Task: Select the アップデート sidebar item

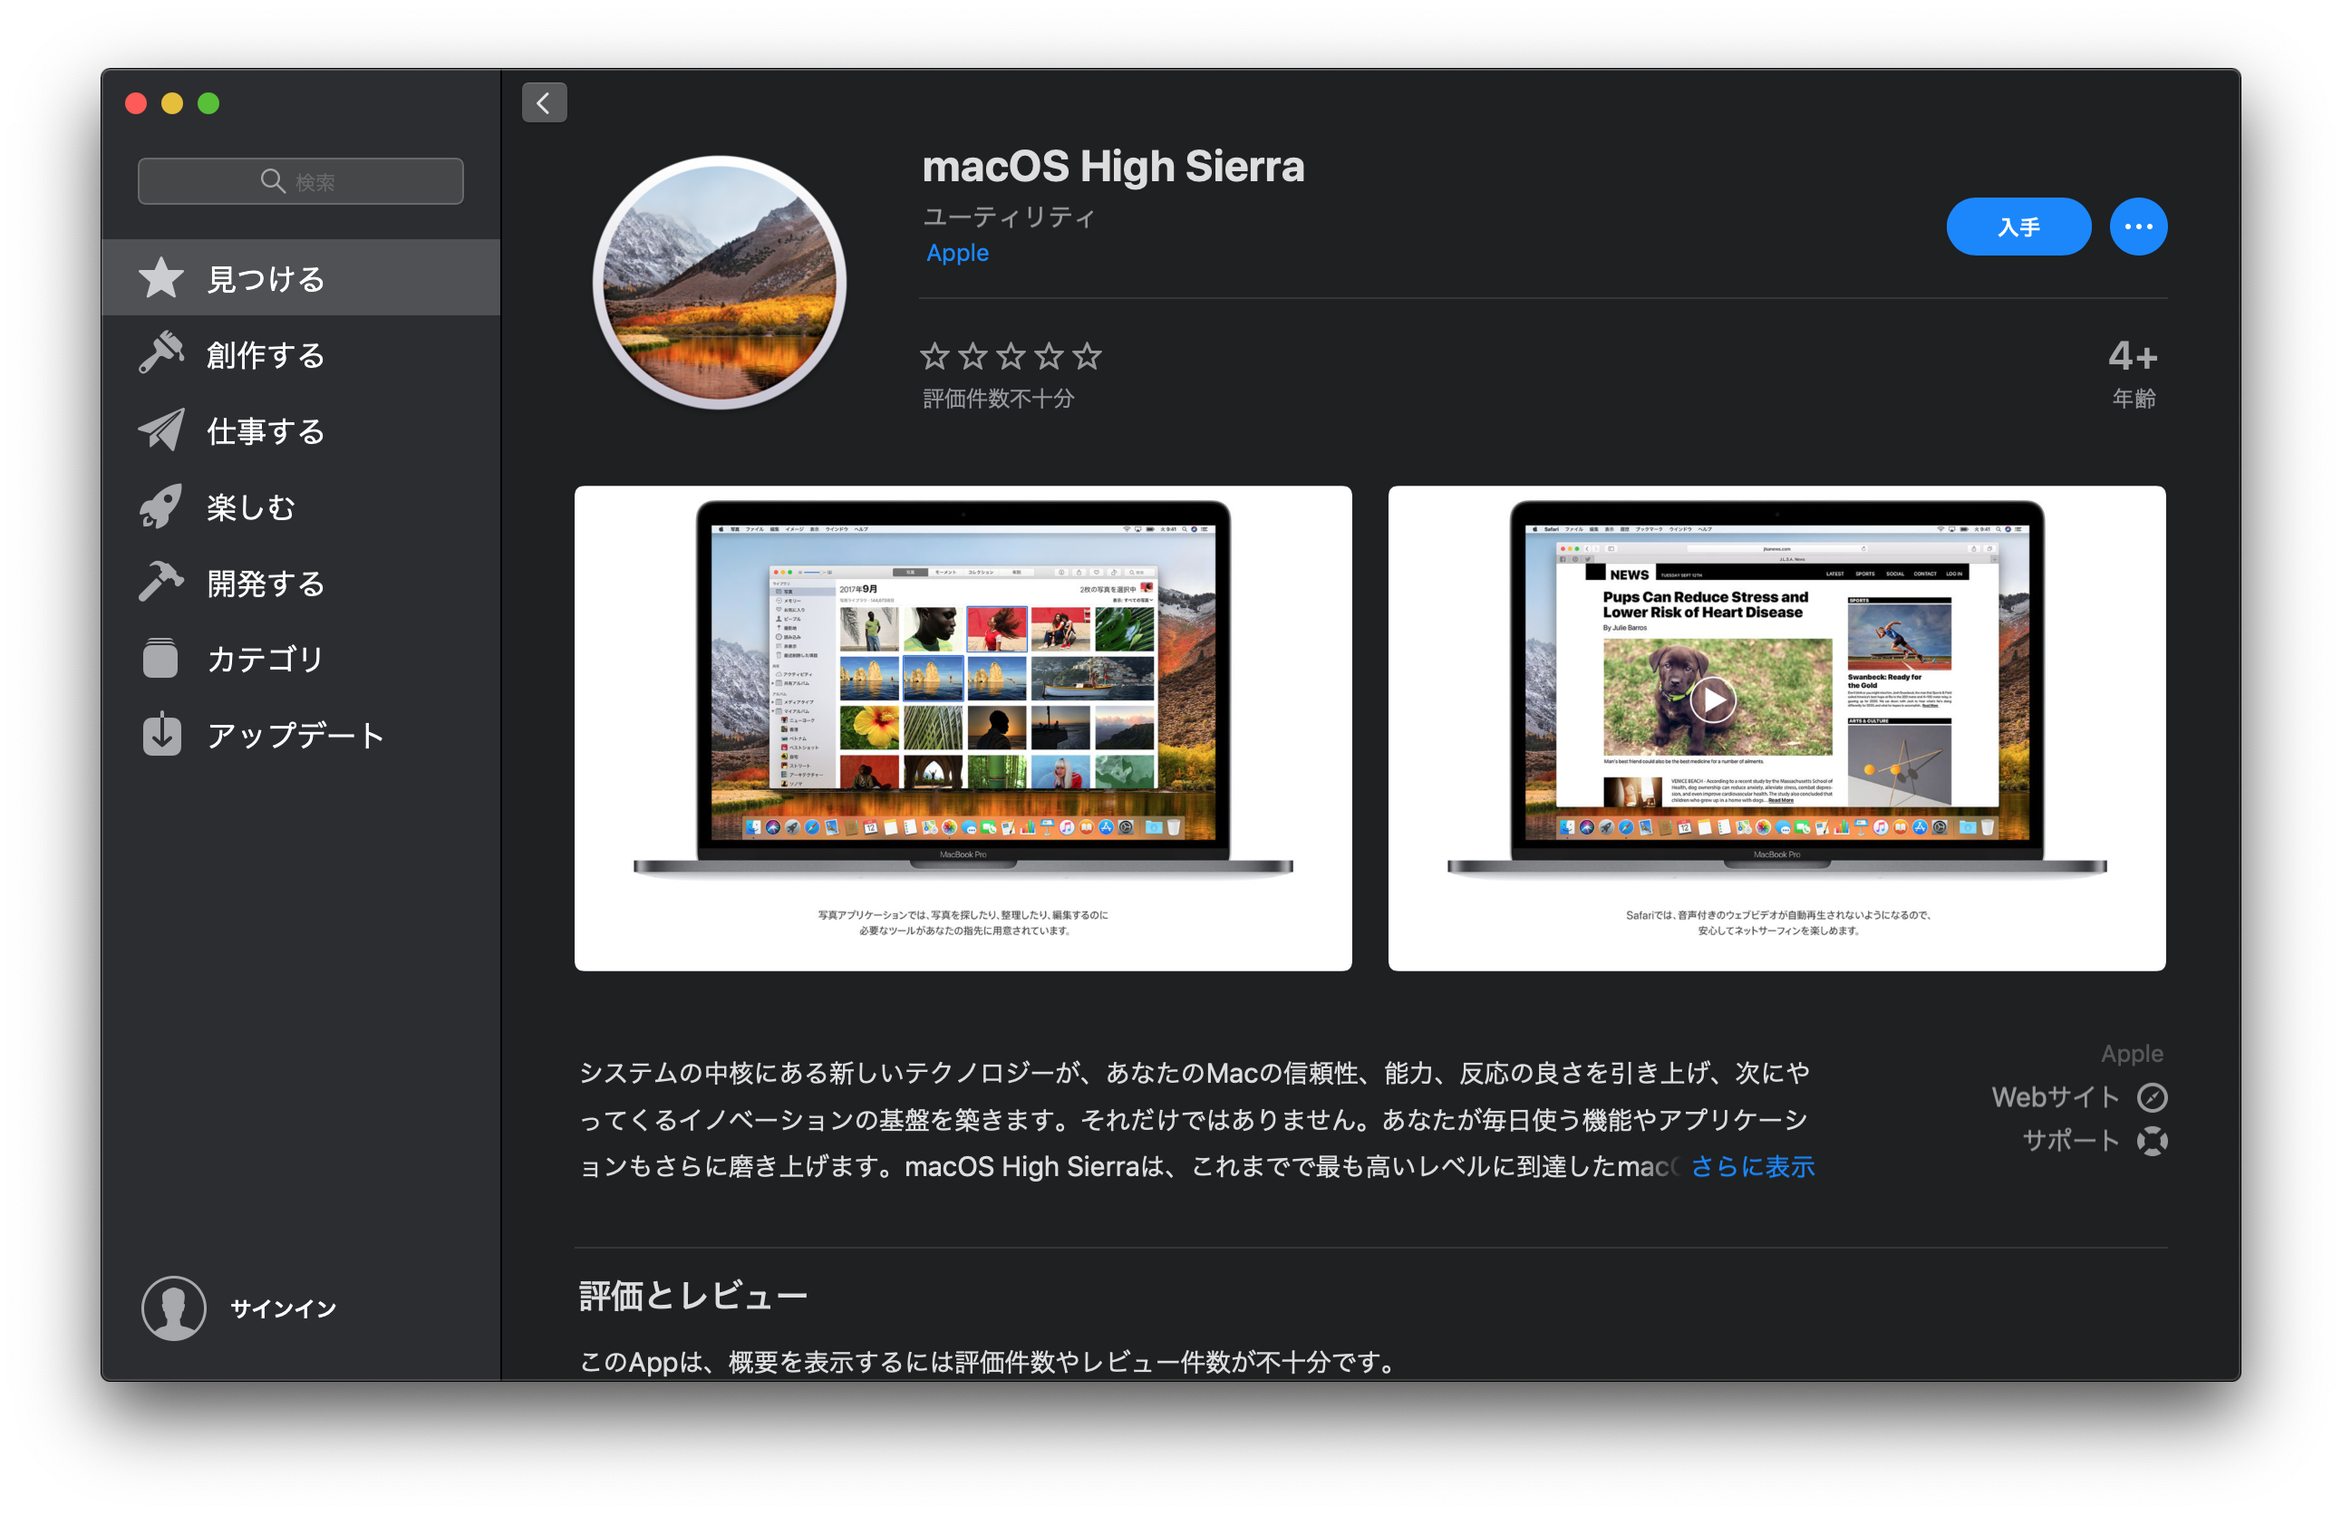Action: tap(295, 735)
